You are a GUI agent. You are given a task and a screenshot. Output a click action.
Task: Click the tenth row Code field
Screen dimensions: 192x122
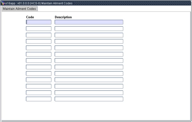(39, 80)
